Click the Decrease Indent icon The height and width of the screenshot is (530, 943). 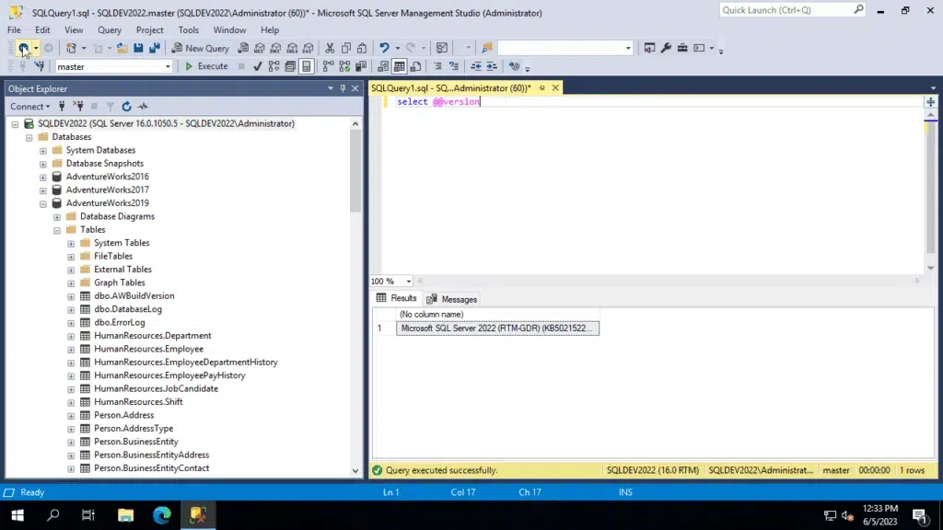pos(476,66)
